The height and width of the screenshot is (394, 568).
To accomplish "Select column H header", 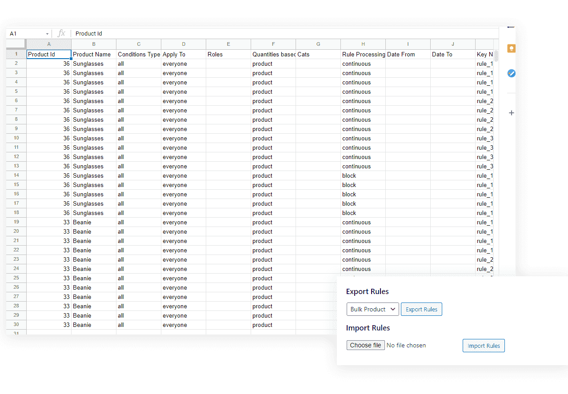I will coord(363,44).
